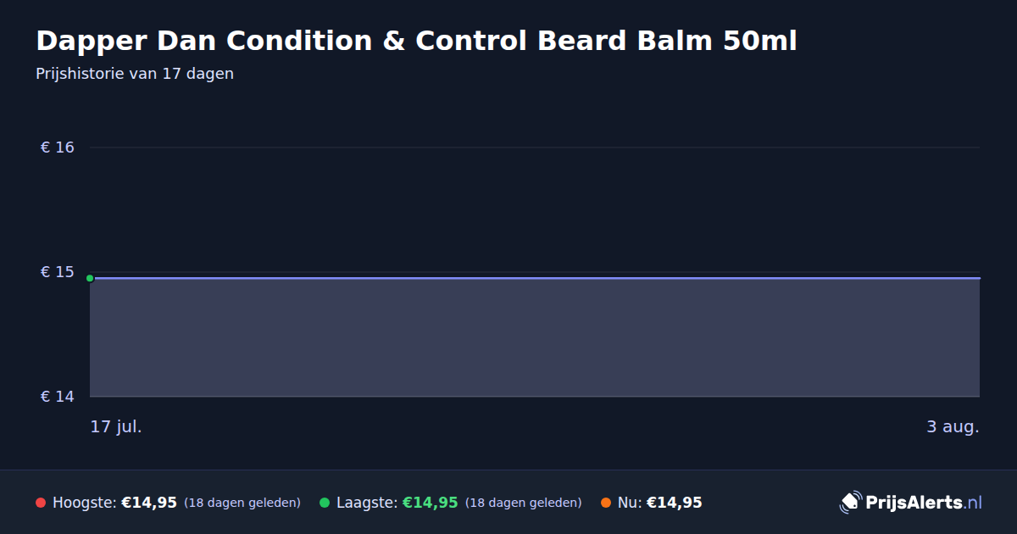Click the € 14 axis label
Image resolution: width=1017 pixels, height=534 pixels.
coord(58,397)
